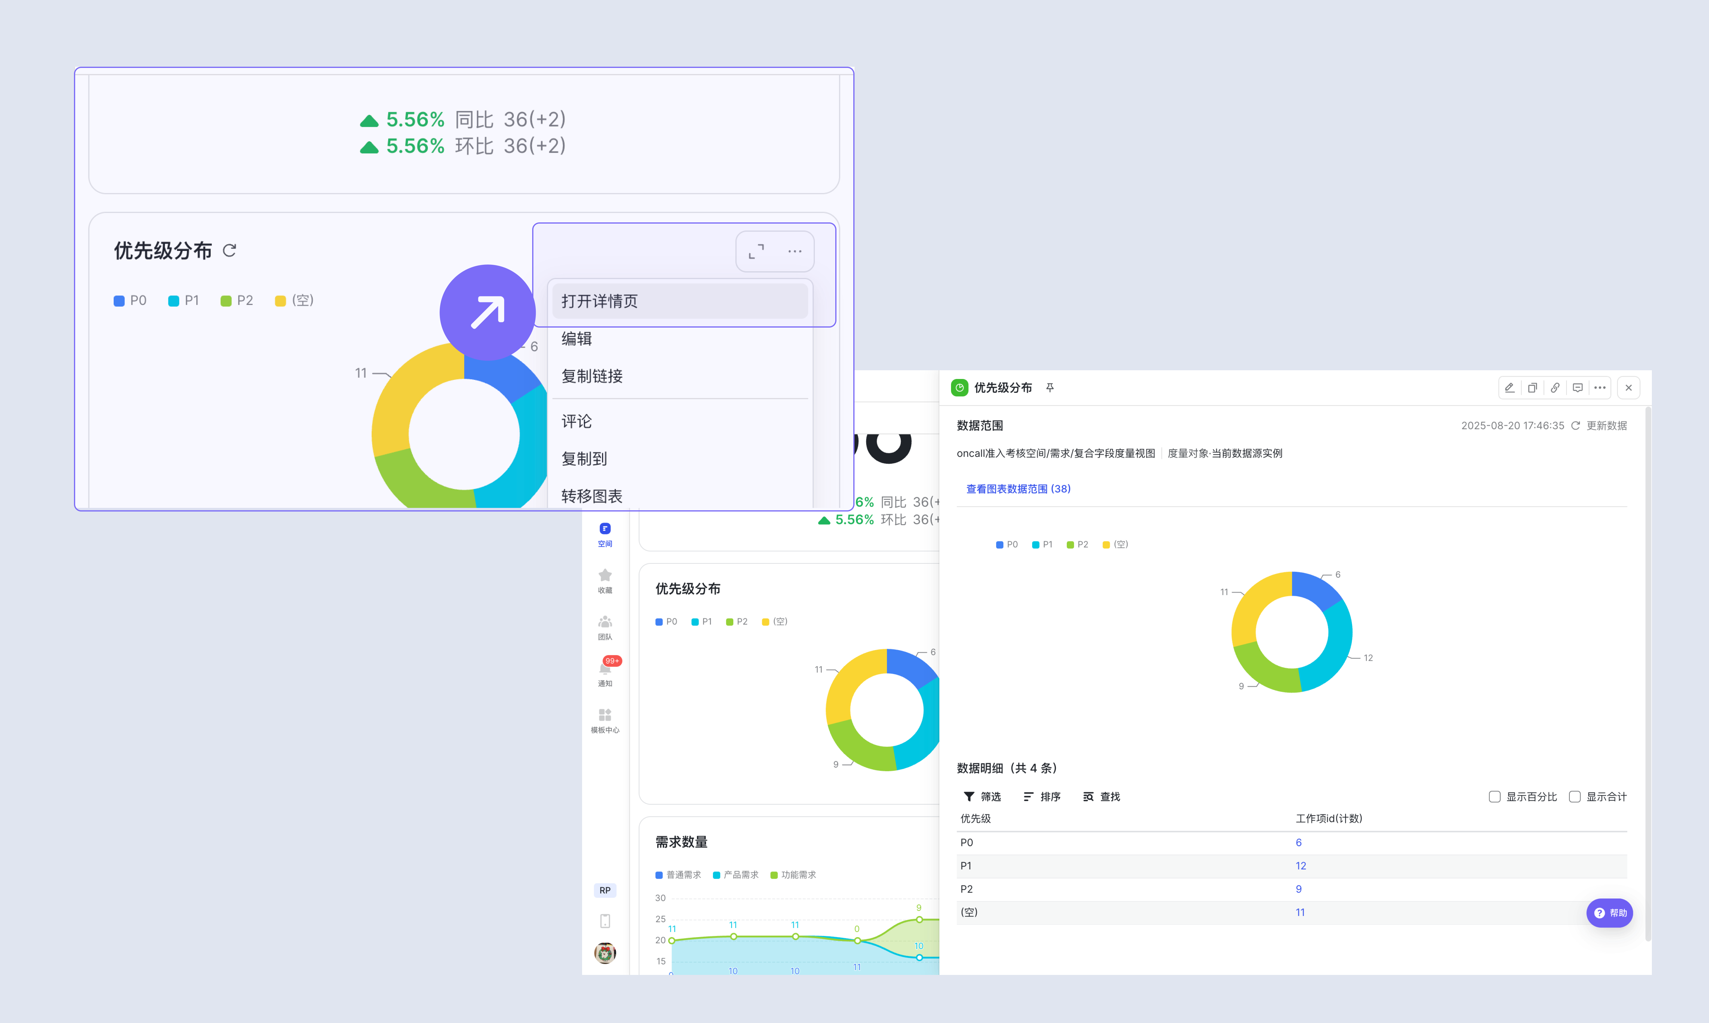1709x1023 pixels.
Task: Open count link 9 in the P2 table row
Action: (x=1298, y=889)
